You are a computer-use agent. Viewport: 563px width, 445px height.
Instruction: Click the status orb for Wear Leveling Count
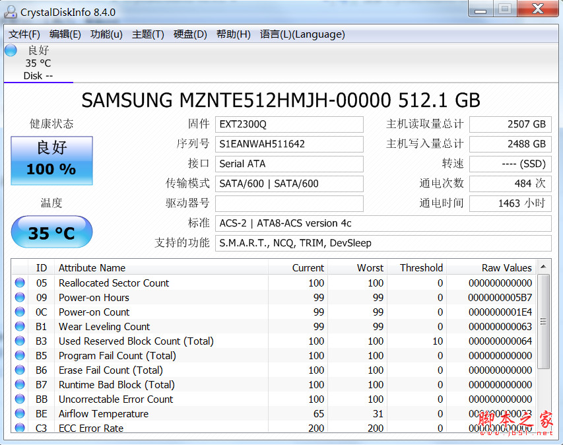click(x=20, y=326)
